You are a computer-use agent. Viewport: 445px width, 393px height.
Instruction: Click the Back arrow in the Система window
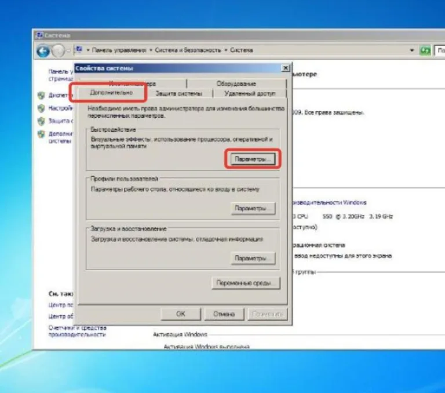[x=43, y=51]
